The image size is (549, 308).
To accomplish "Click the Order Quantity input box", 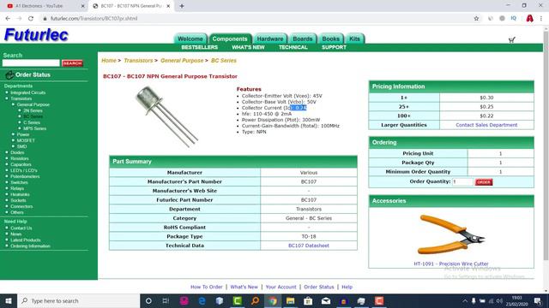I will click(462, 182).
